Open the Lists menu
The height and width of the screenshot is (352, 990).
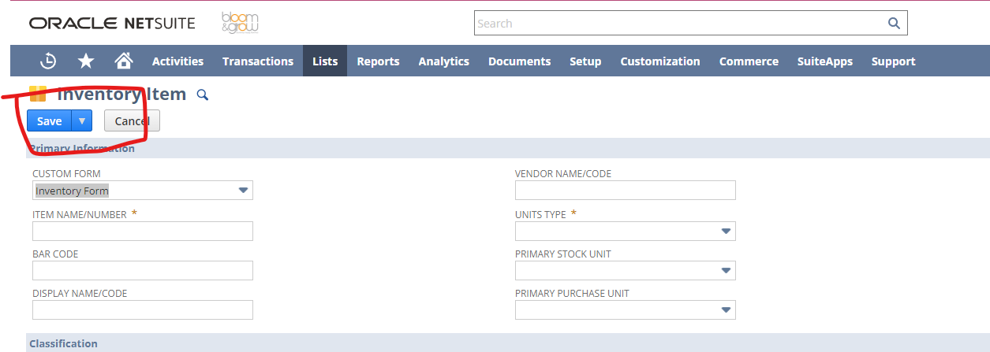[325, 61]
